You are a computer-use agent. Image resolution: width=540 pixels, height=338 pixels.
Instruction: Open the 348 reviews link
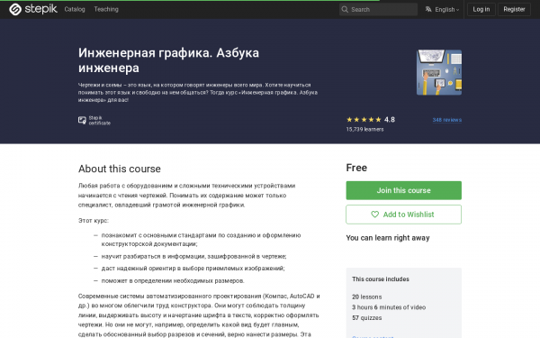(x=447, y=120)
